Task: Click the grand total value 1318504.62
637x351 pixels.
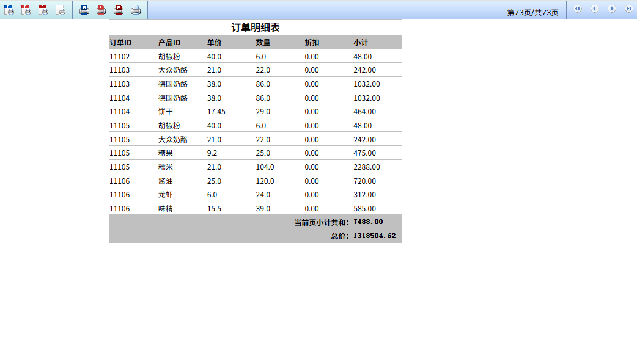Action: point(375,236)
